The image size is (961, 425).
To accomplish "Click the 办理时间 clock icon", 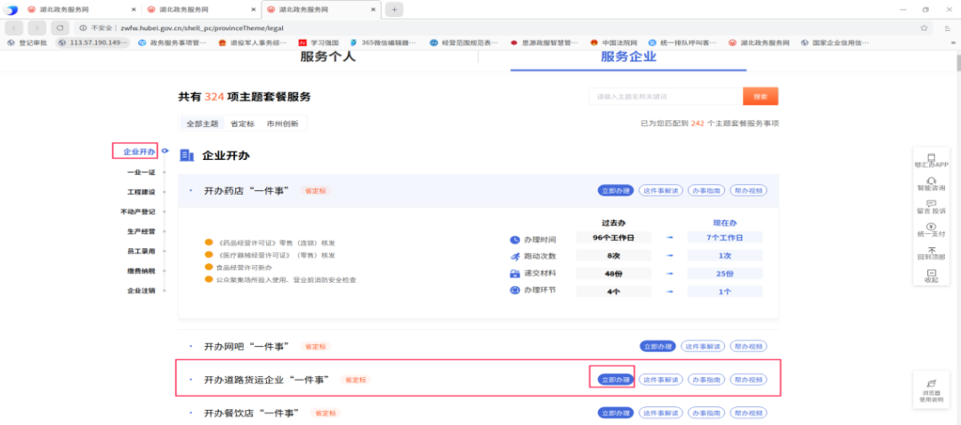I will click(514, 239).
